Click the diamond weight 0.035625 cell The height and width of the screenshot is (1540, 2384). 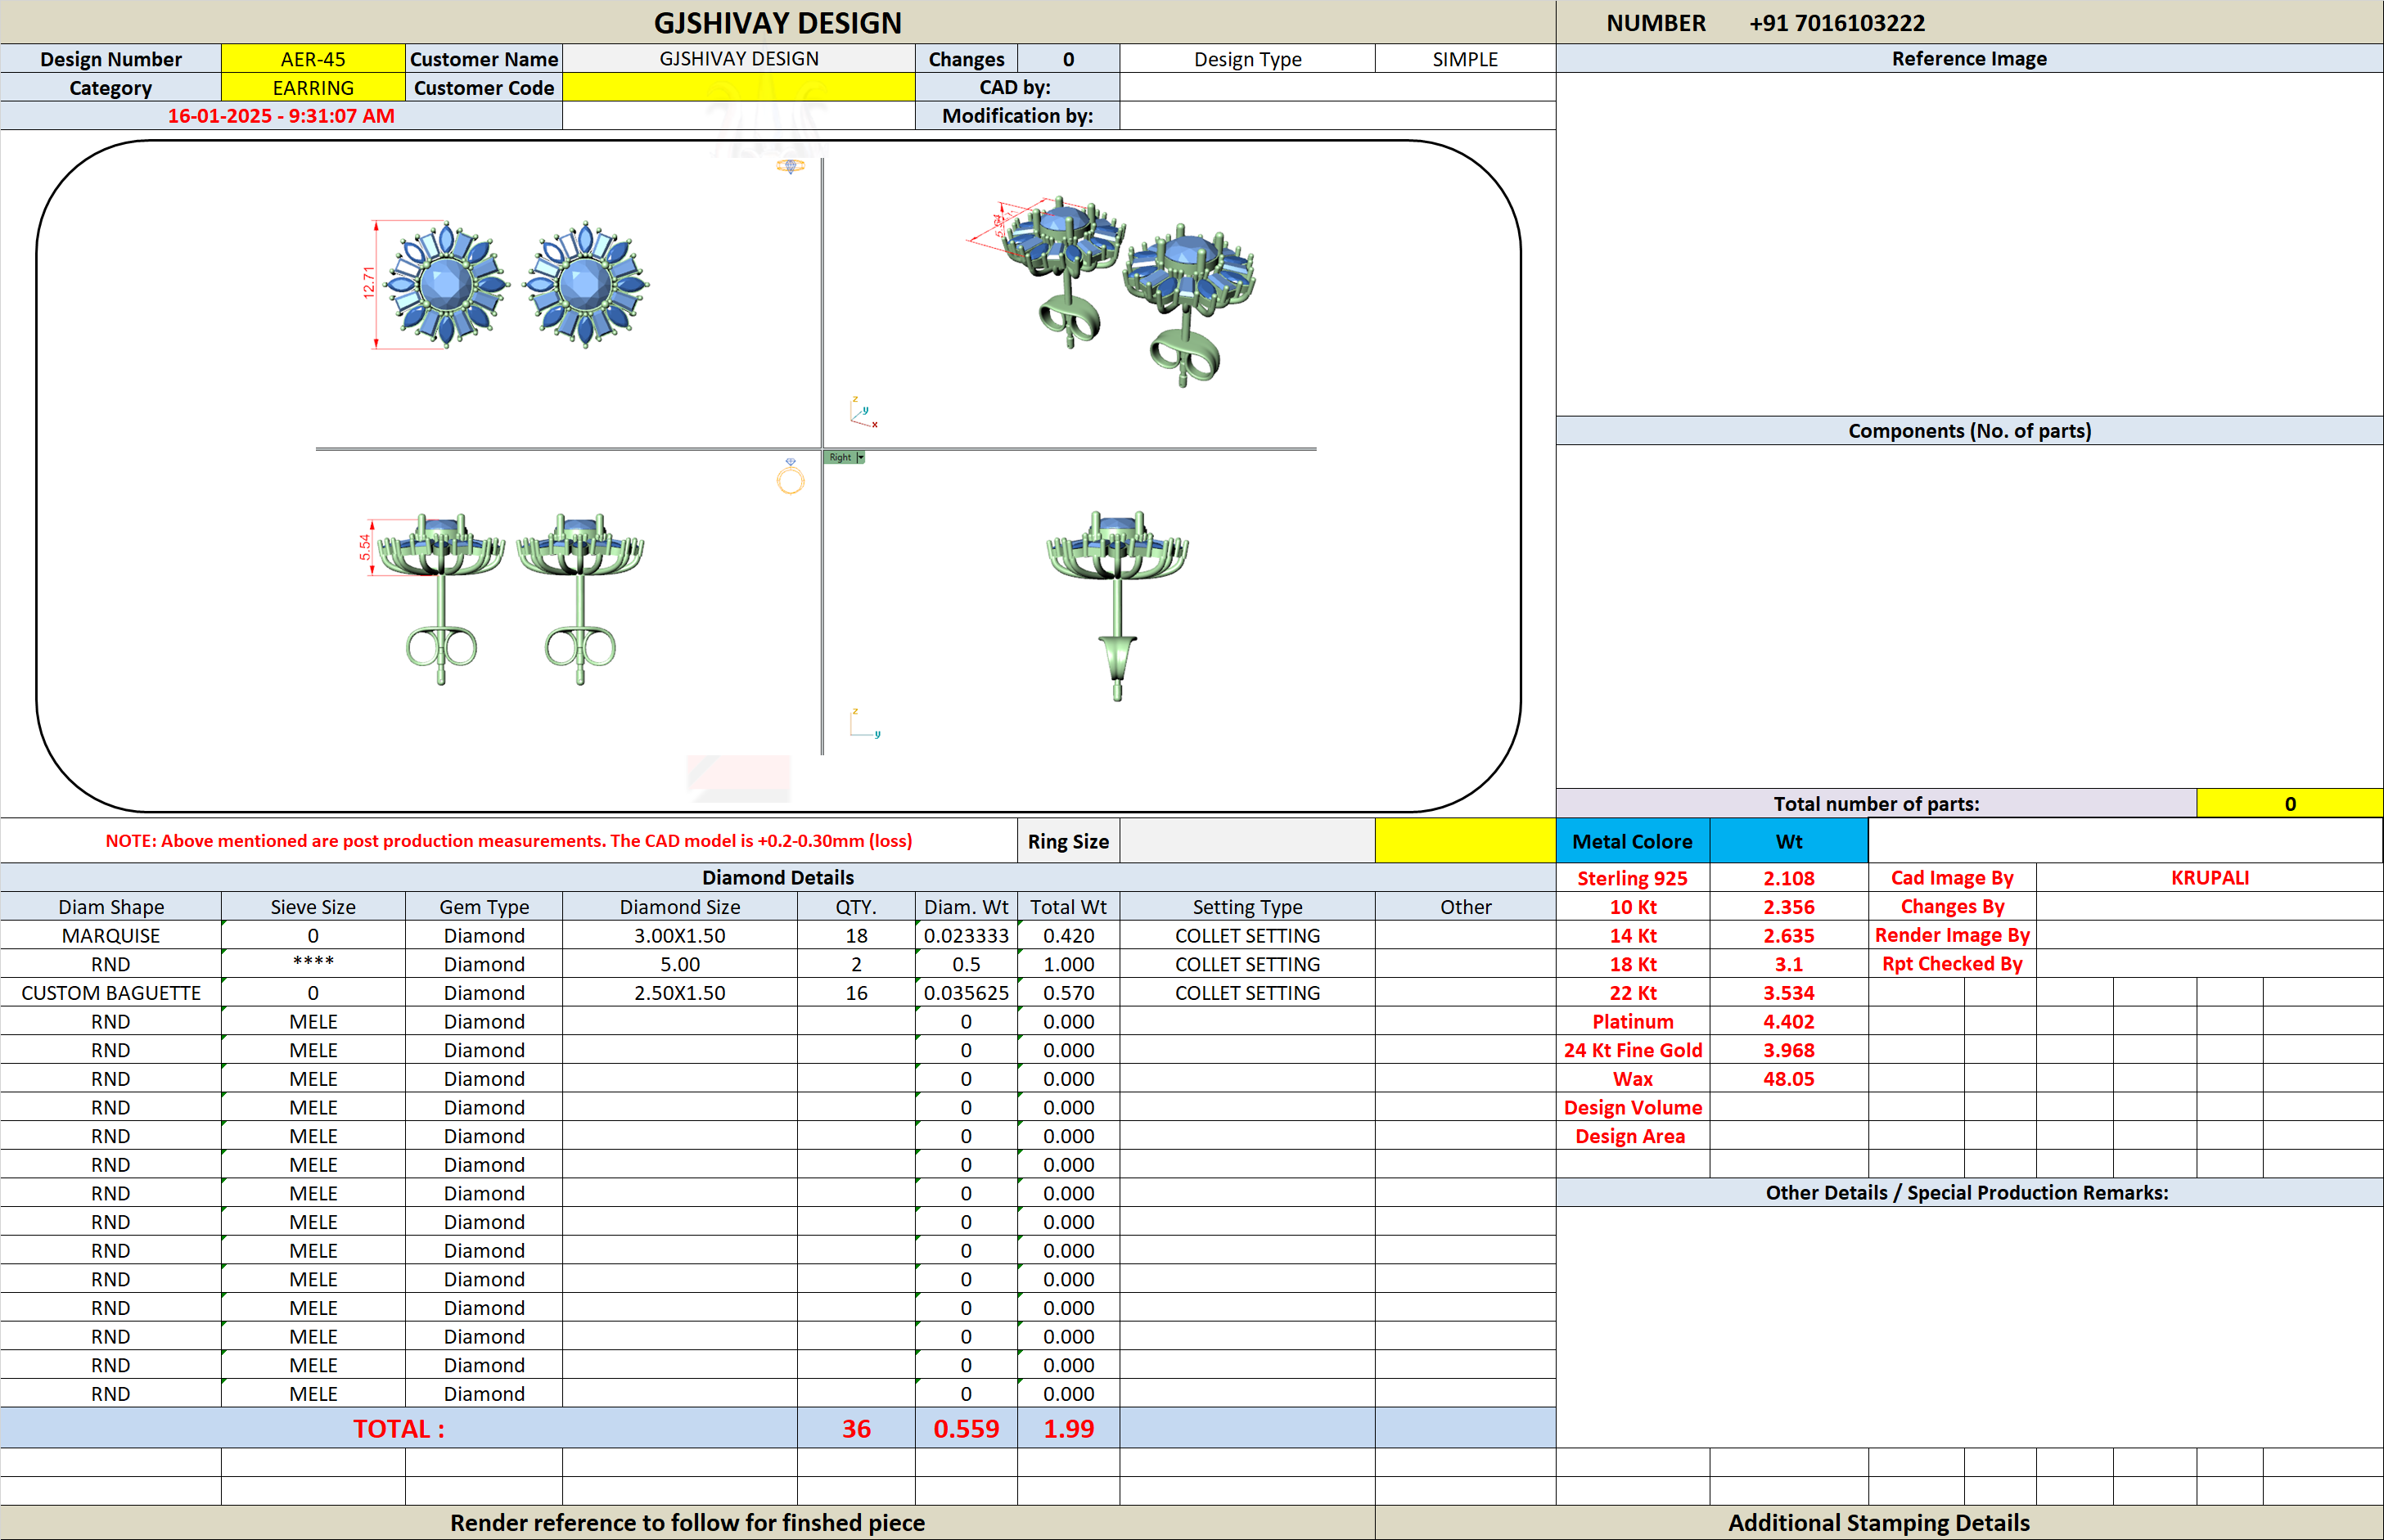[966, 993]
